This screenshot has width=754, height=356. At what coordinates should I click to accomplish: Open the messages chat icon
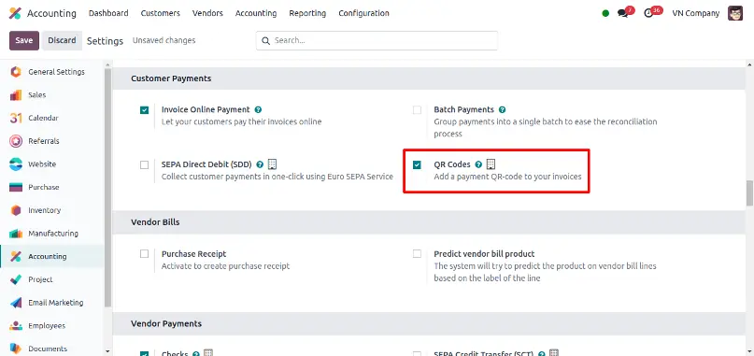pyautogui.click(x=623, y=13)
